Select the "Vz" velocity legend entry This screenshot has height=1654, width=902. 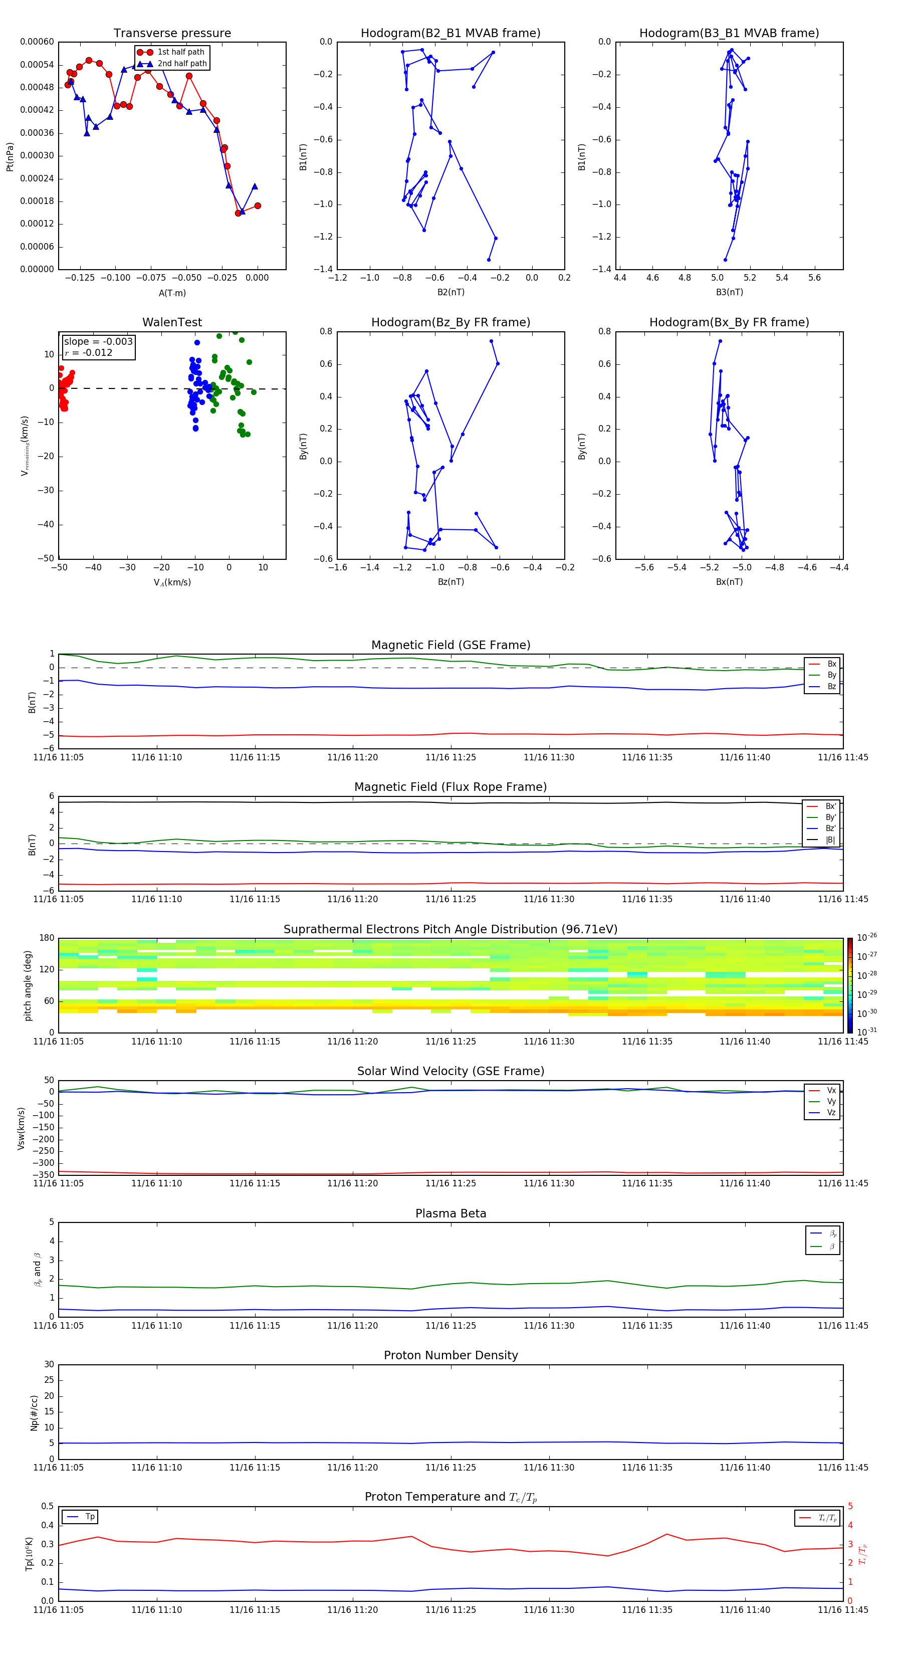[x=822, y=1113]
